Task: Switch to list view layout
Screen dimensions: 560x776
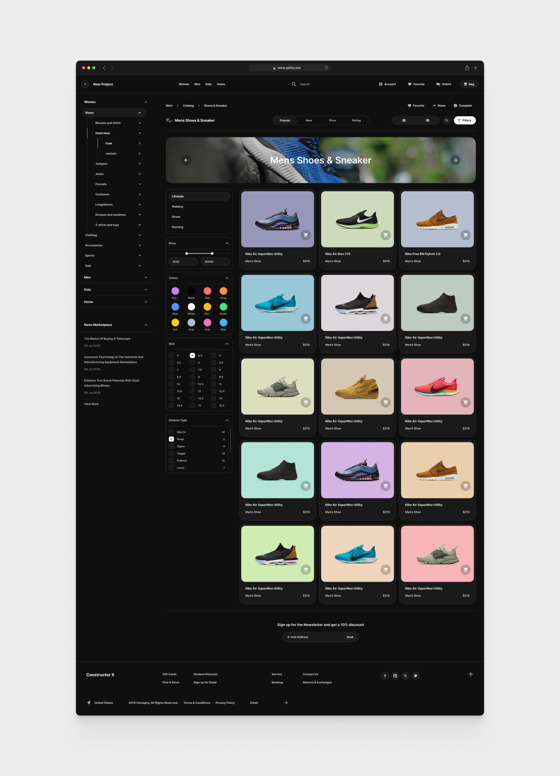Action: 428,120
